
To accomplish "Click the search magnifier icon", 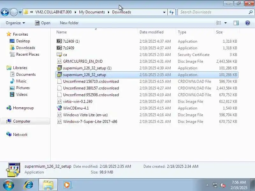I will 251,12.
